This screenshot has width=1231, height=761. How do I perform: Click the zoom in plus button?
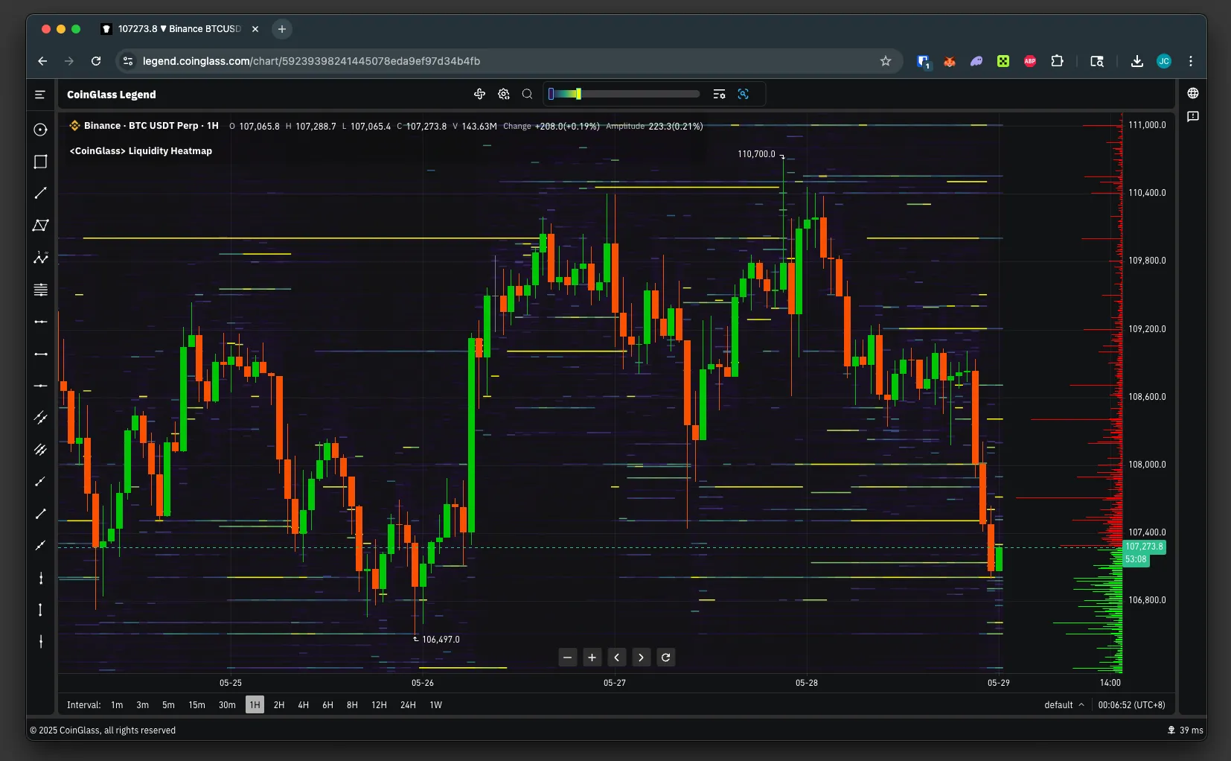tap(591, 657)
